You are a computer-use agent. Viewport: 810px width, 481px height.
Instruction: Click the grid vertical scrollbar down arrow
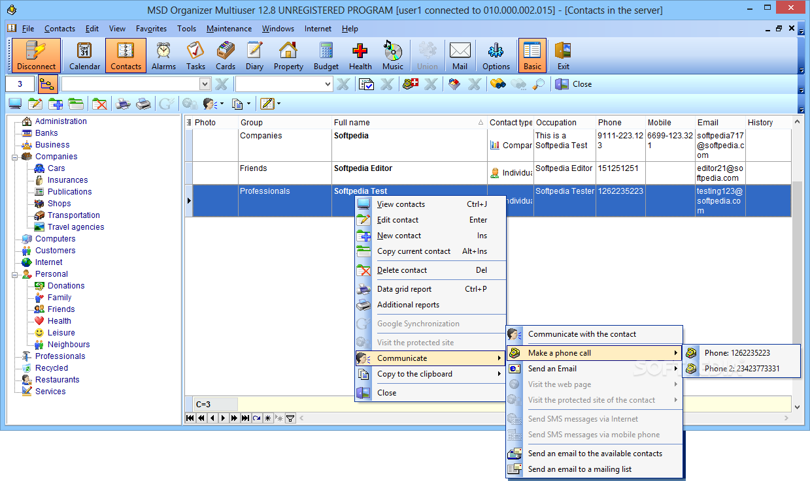pyautogui.click(x=797, y=407)
